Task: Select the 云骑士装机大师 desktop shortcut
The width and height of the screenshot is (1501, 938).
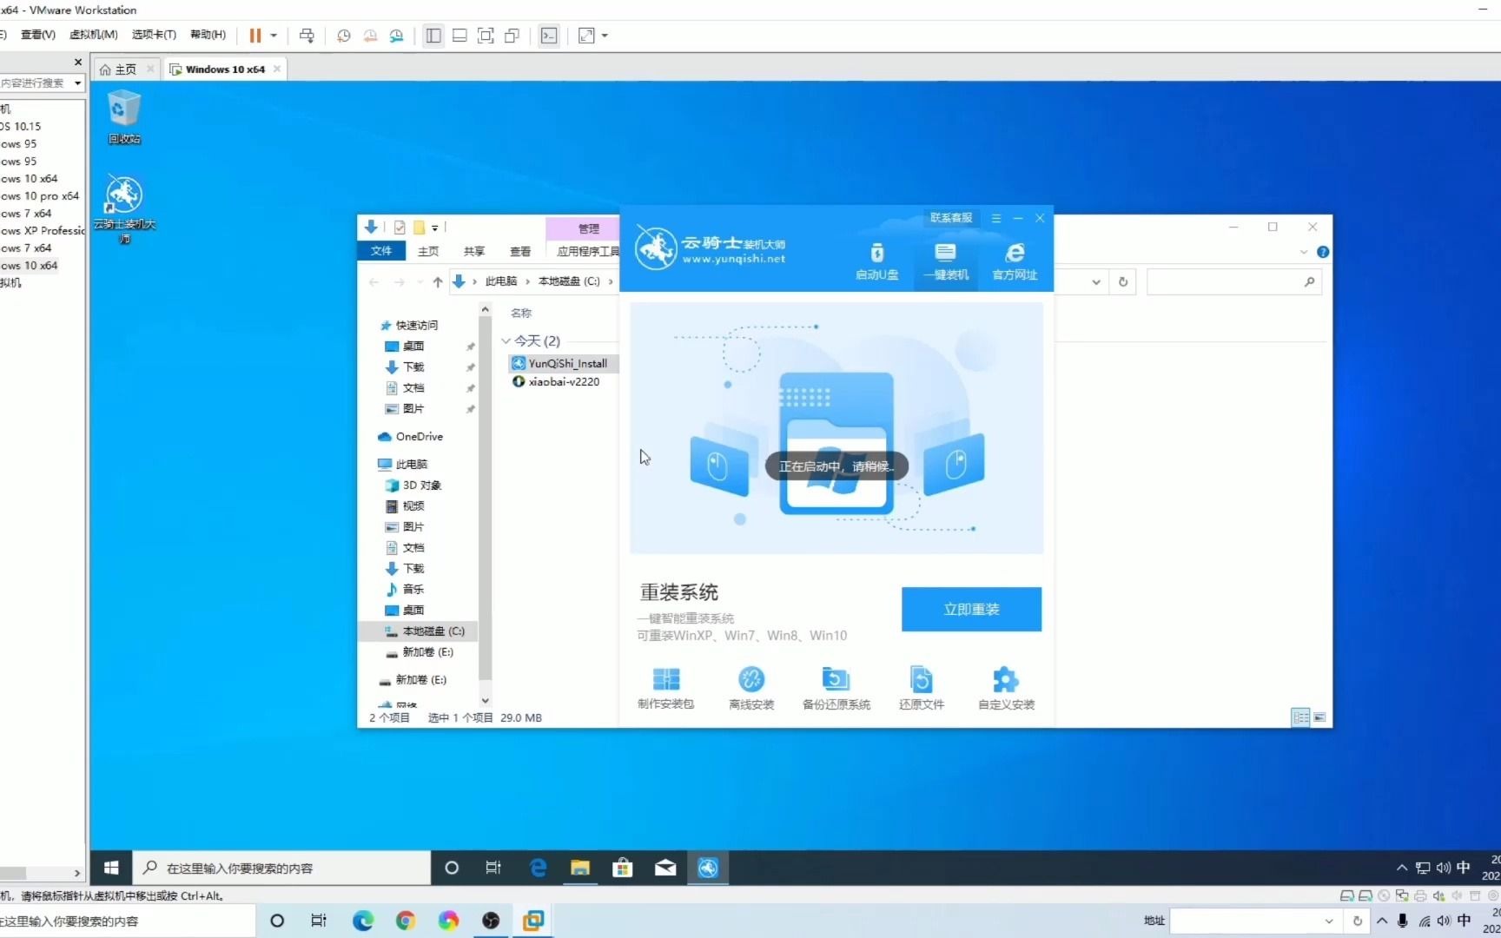Action: pos(124,208)
